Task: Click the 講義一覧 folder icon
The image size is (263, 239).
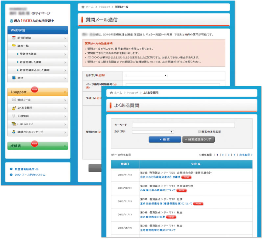Action: pos(14,46)
